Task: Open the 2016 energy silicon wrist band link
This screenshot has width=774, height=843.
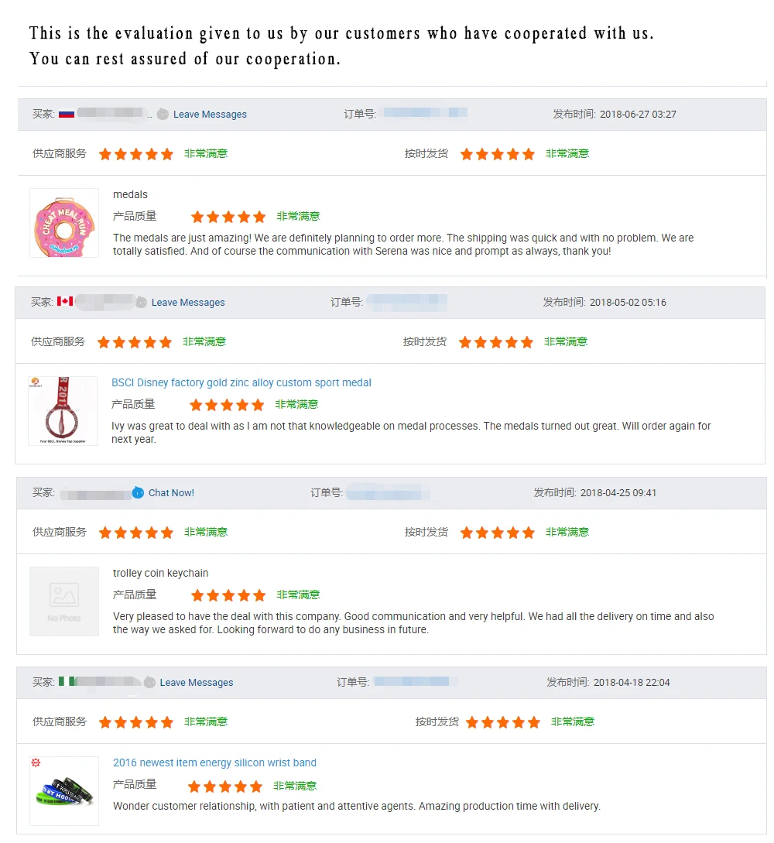Action: (x=214, y=762)
